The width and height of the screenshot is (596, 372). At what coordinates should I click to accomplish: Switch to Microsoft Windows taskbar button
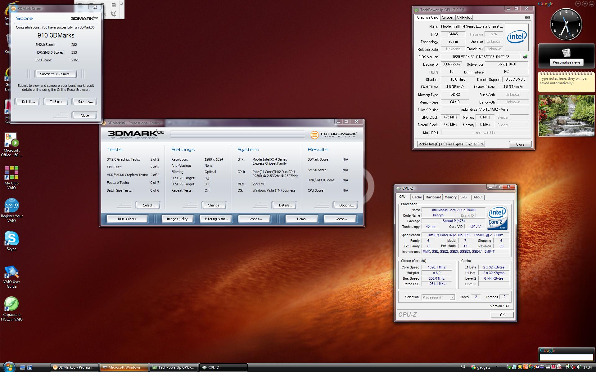[x=124, y=367]
